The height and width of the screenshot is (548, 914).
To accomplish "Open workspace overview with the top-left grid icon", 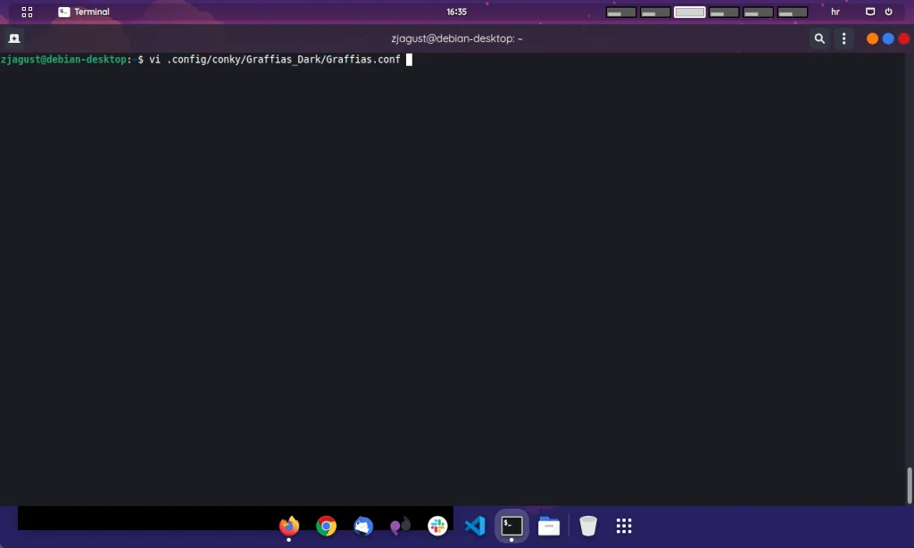I will (x=27, y=12).
